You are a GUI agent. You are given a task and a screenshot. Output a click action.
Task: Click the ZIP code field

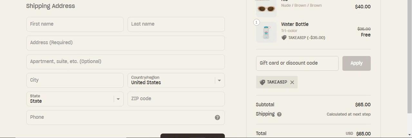pyautogui.click(x=176, y=99)
